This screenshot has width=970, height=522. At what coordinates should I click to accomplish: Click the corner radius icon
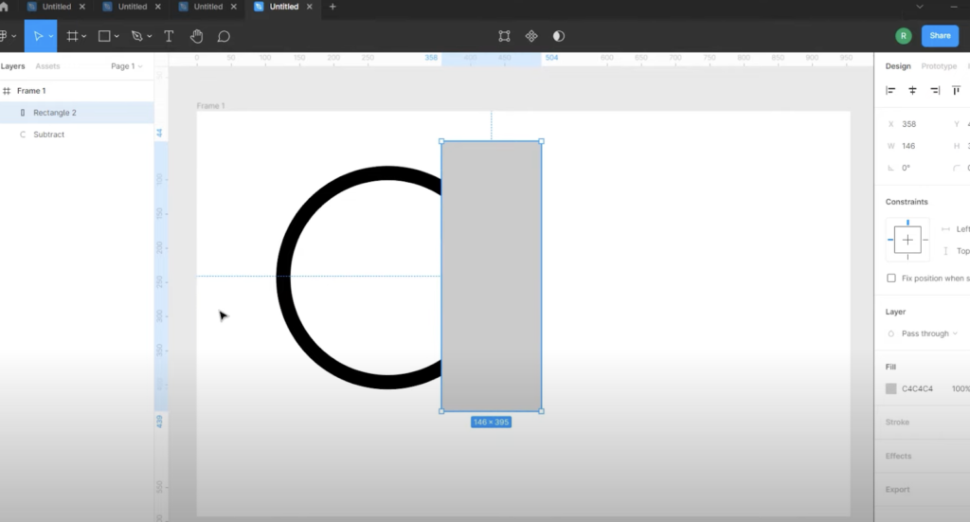click(957, 168)
